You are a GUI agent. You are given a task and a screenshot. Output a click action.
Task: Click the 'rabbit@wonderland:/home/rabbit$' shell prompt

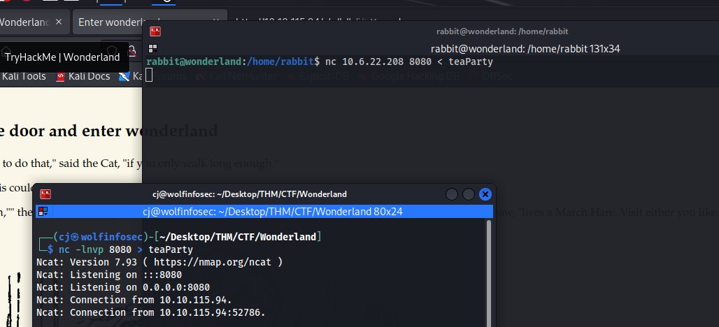(233, 61)
